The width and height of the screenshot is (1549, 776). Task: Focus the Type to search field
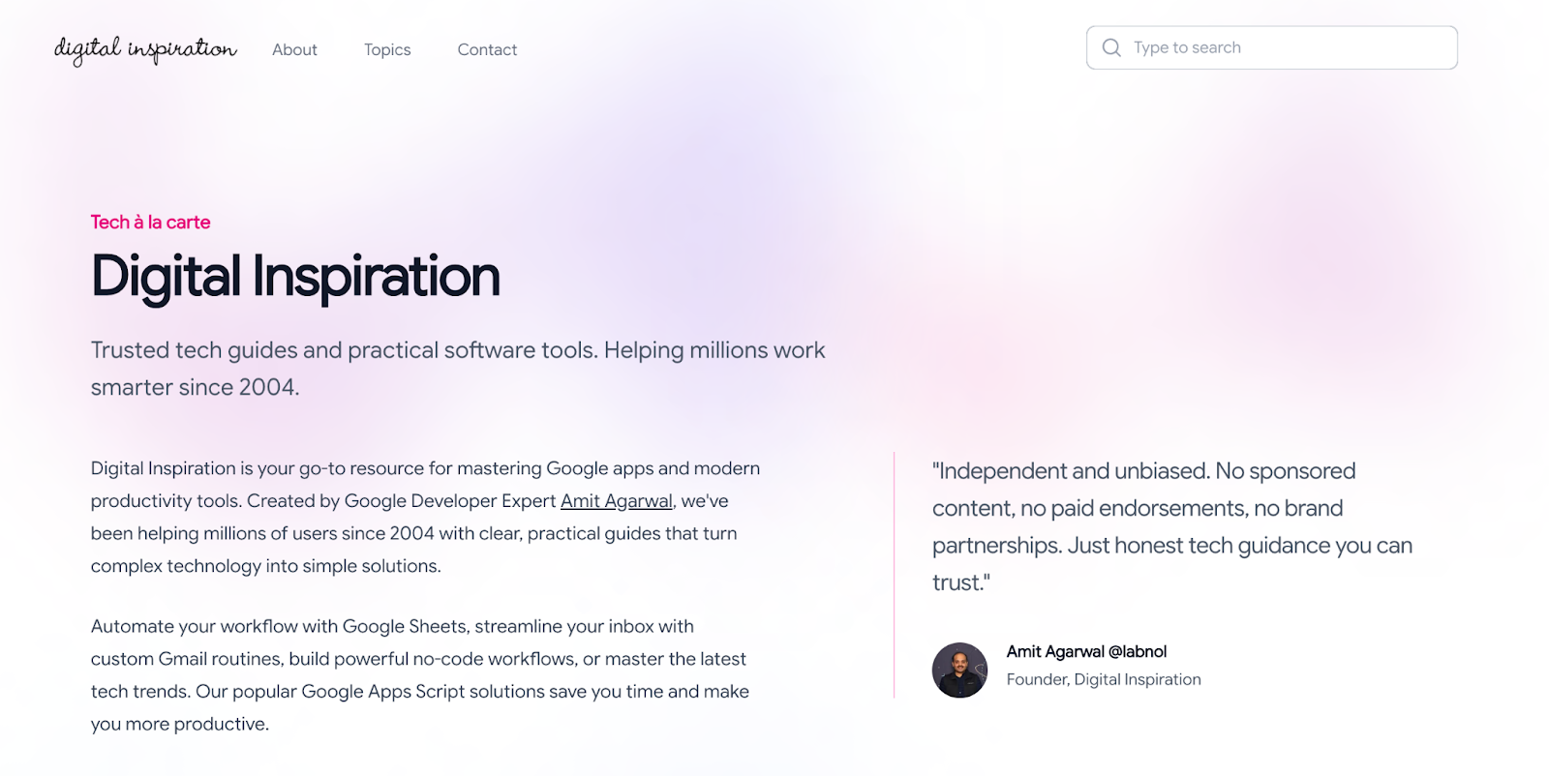[x=1288, y=47]
